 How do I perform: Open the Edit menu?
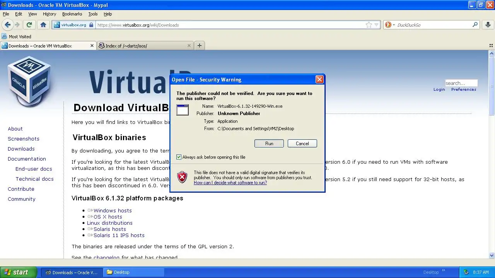[19, 14]
